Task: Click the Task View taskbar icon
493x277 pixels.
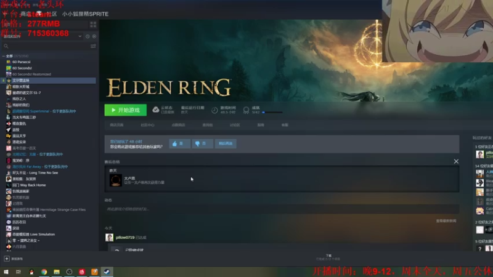Action: click(18, 272)
